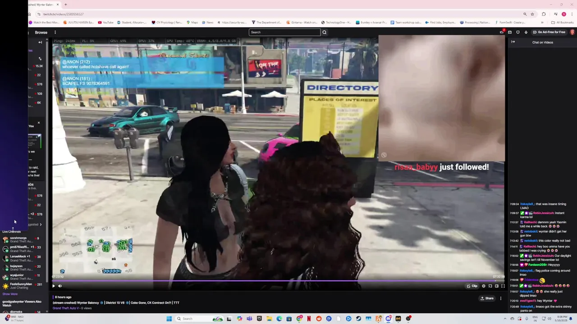Jump to chat timestamp 7:09:24

click(x=514, y=204)
